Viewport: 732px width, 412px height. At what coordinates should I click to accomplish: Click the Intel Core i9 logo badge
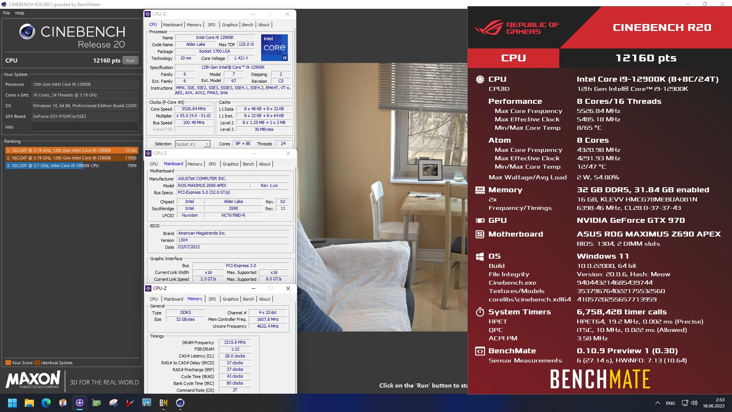coord(274,48)
